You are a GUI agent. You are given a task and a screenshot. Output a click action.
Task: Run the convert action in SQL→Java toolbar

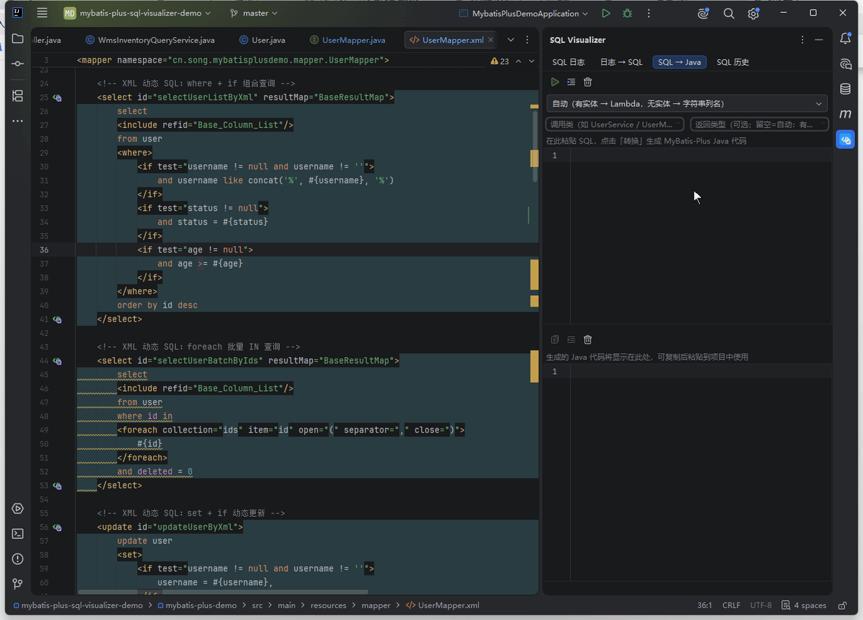(x=555, y=82)
